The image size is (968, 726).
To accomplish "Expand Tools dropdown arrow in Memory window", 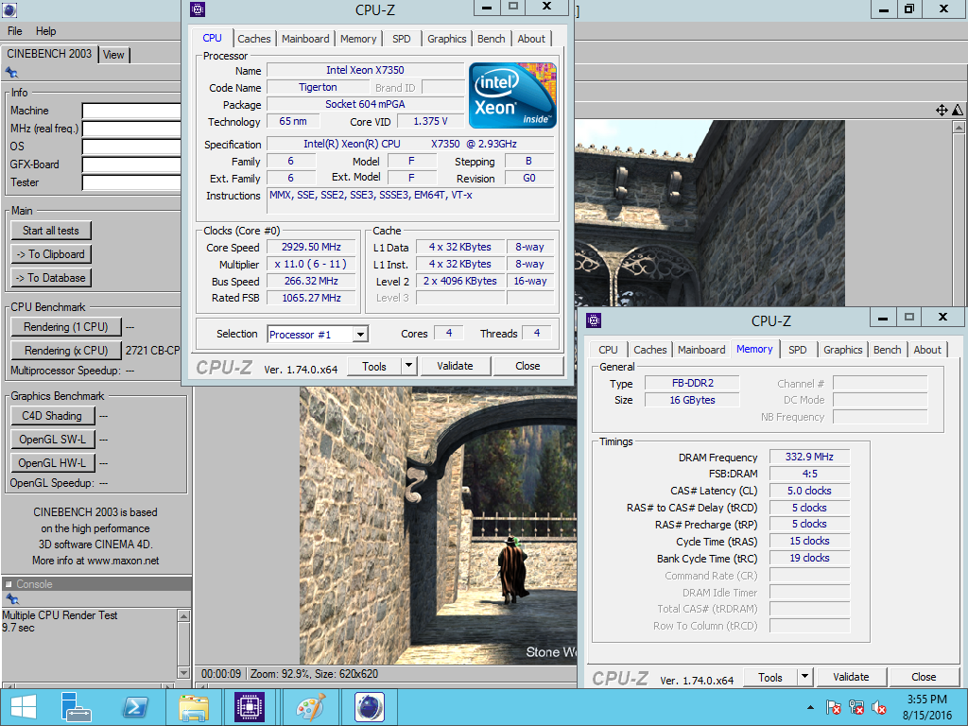I will (x=805, y=677).
